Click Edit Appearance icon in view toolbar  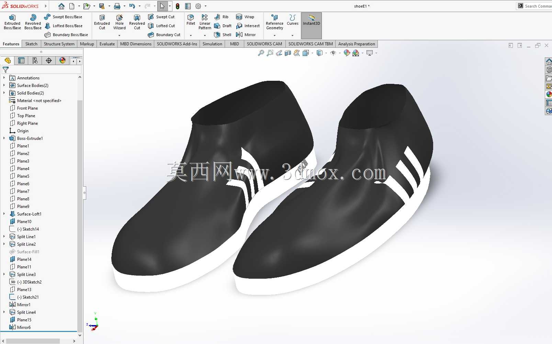[x=347, y=53]
